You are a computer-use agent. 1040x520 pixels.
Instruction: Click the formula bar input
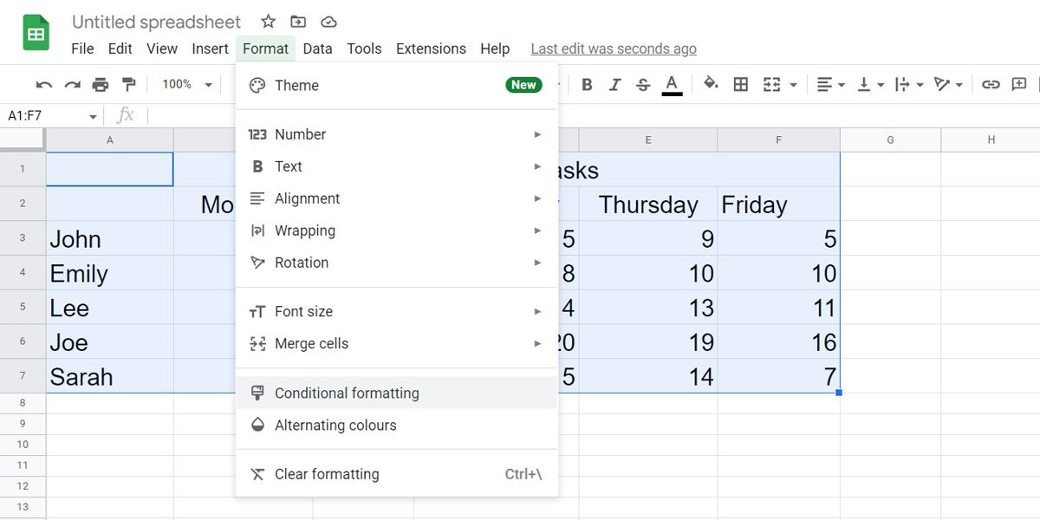(x=594, y=115)
